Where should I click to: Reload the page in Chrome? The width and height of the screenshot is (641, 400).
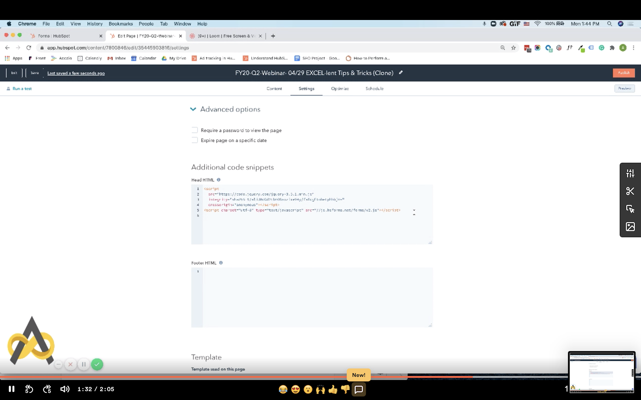[29, 48]
